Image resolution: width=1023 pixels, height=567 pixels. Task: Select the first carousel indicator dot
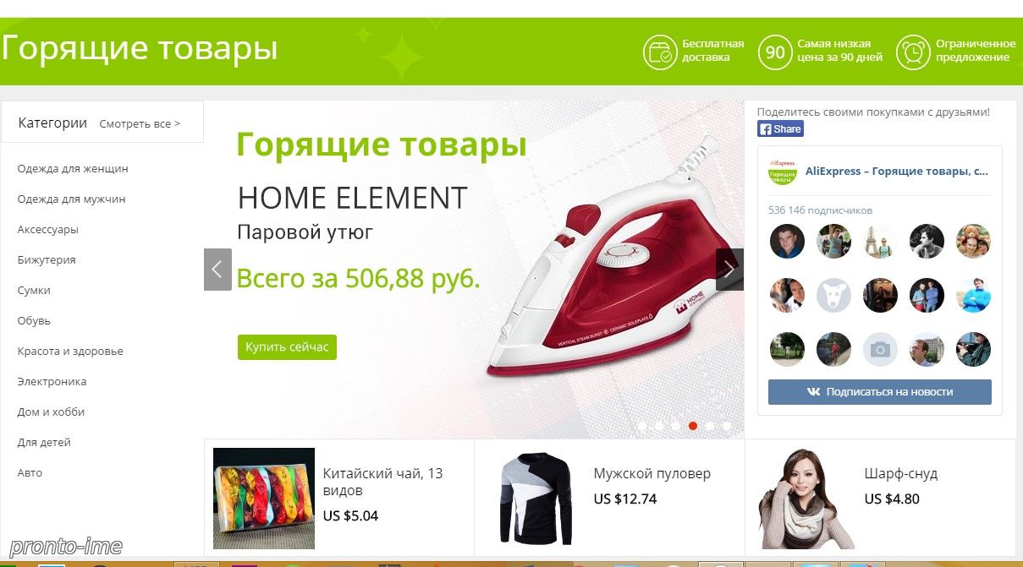pyautogui.click(x=642, y=426)
